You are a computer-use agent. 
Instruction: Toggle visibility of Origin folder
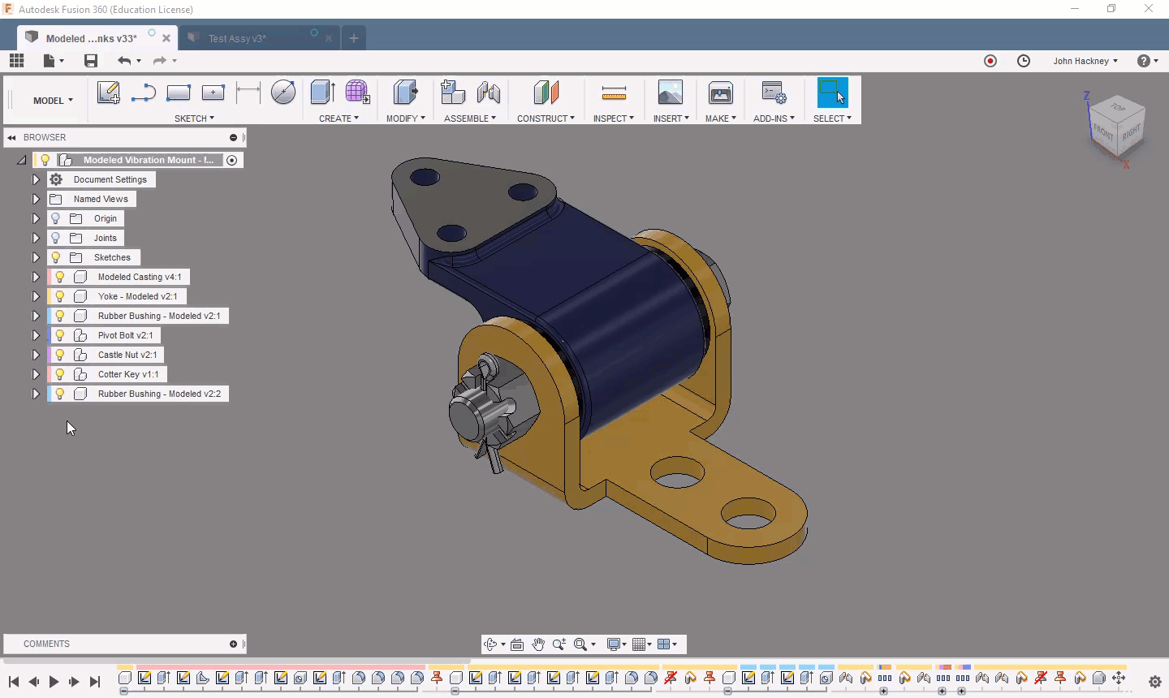coord(55,218)
